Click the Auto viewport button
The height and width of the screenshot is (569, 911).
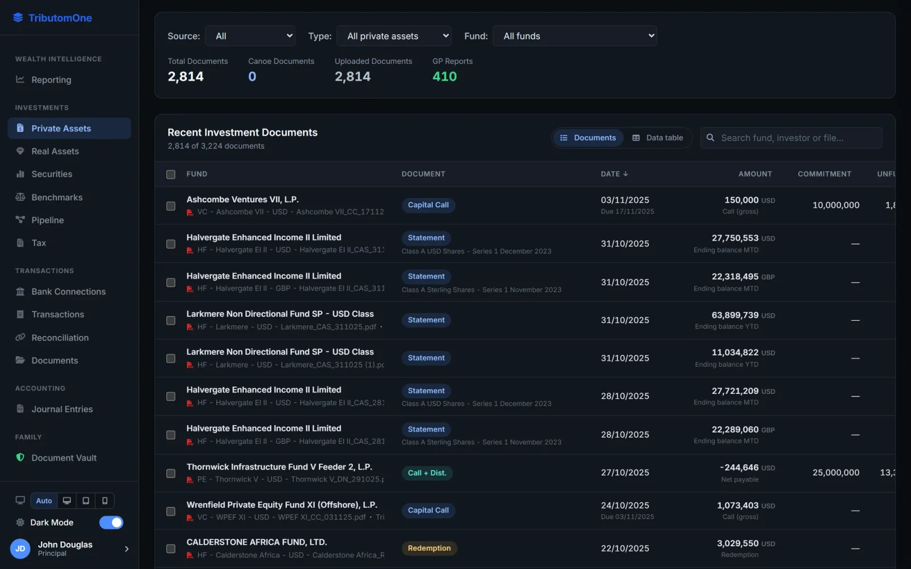[44, 501]
